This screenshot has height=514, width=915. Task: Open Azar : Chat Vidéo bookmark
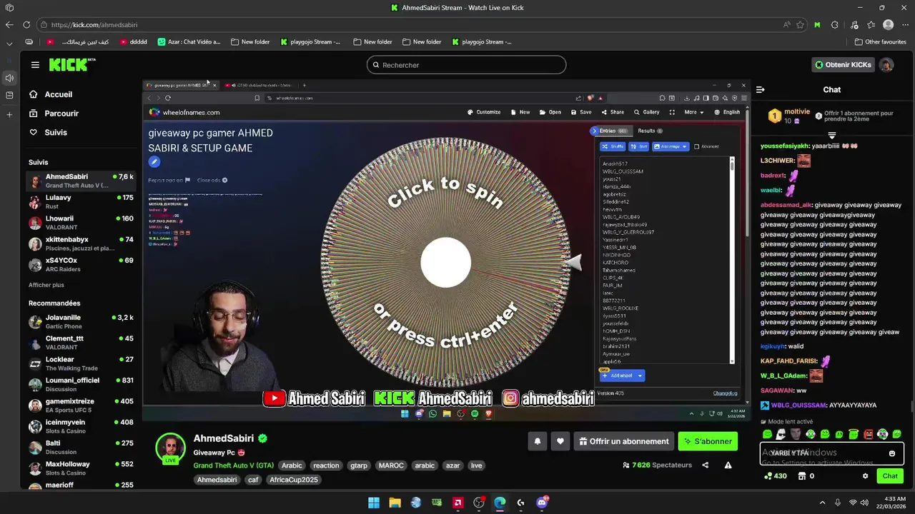click(189, 42)
